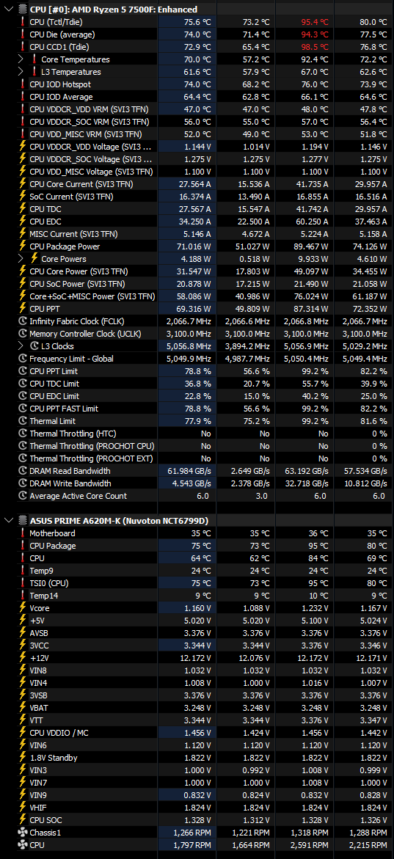
Task: Collapse the ASUS PRIME A620M-K section
Action: (7, 520)
